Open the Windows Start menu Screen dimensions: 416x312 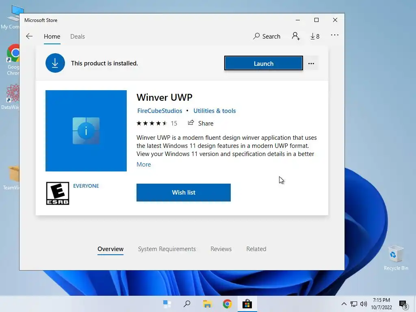pyautogui.click(x=167, y=304)
